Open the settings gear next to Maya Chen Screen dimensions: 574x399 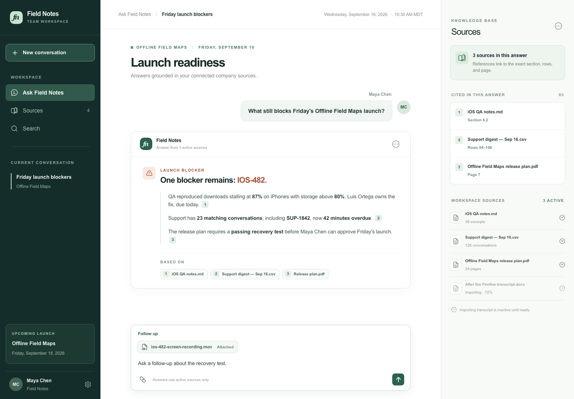tap(88, 384)
